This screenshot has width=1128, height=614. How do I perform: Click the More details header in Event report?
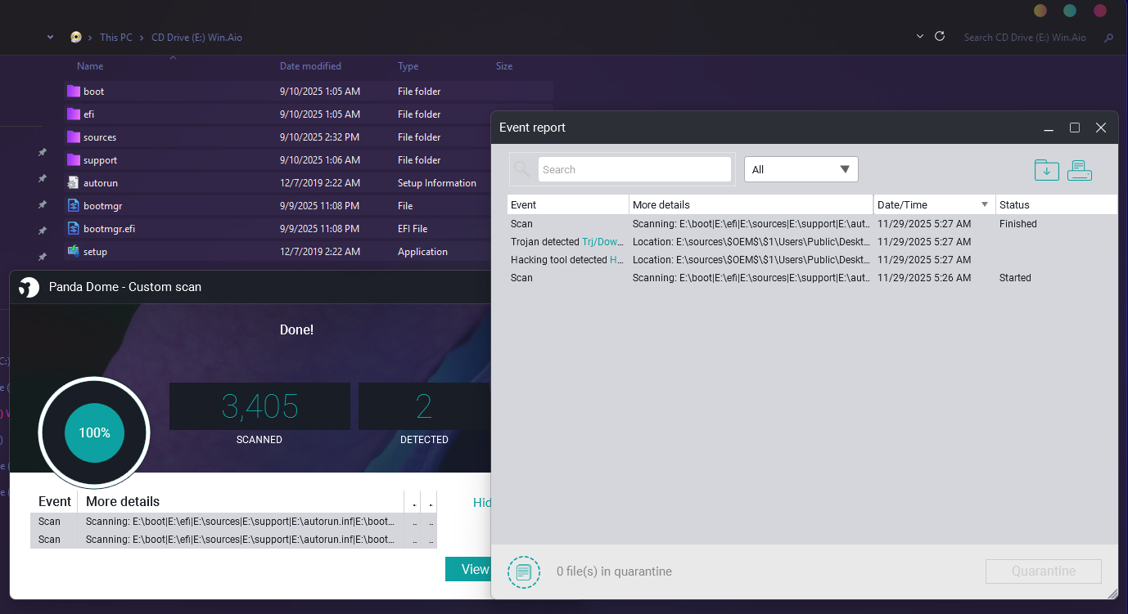click(751, 204)
